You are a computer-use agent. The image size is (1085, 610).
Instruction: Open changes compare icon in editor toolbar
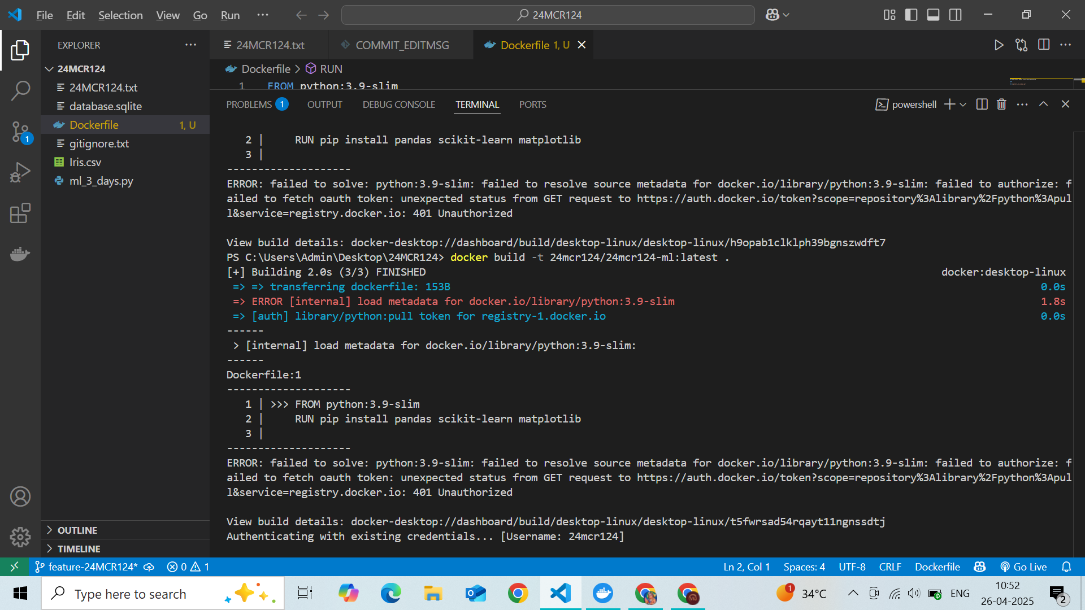(x=1021, y=45)
